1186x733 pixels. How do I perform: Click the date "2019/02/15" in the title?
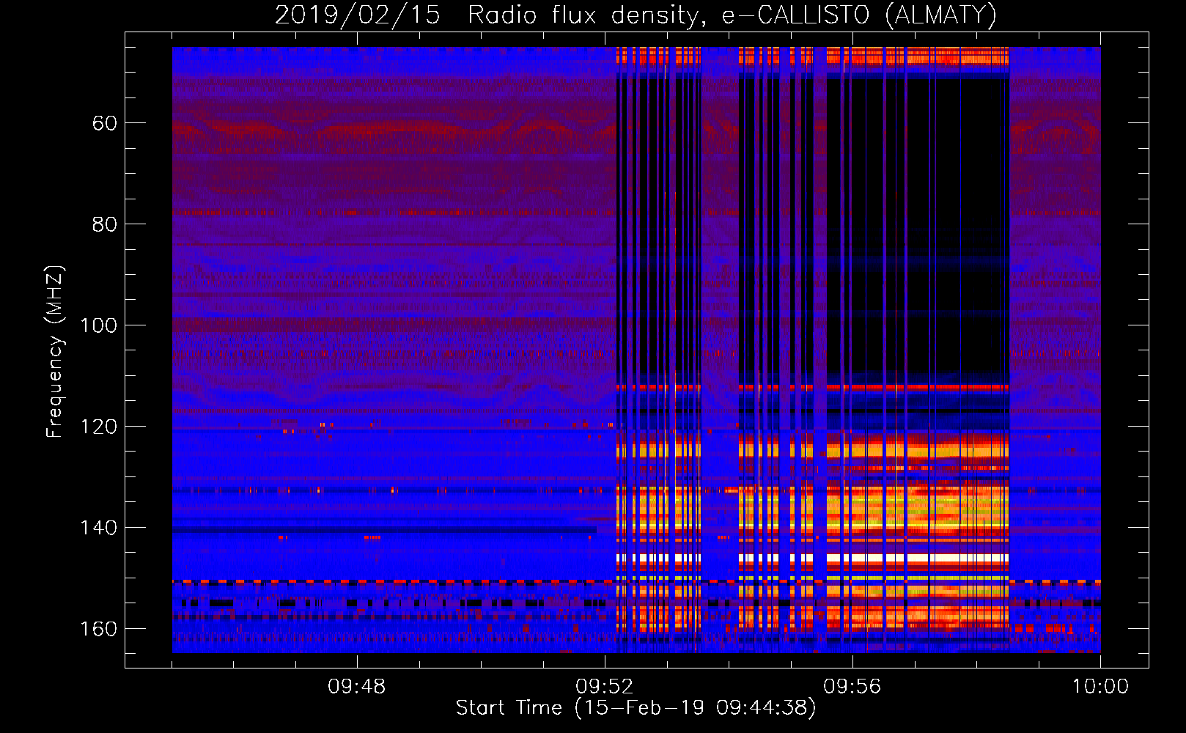[358, 15]
